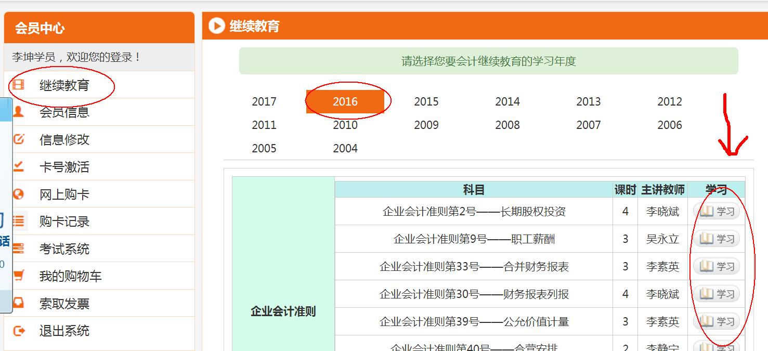
Task: Open 网上购卡 via its globe icon
Action: point(19,193)
